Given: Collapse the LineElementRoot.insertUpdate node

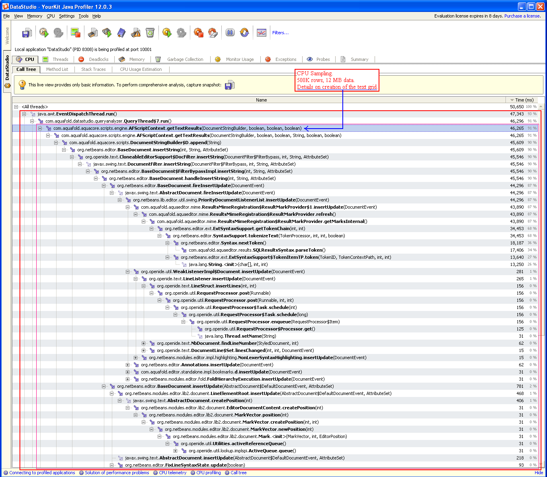Looking at the screenshot, I should [x=111, y=393].
